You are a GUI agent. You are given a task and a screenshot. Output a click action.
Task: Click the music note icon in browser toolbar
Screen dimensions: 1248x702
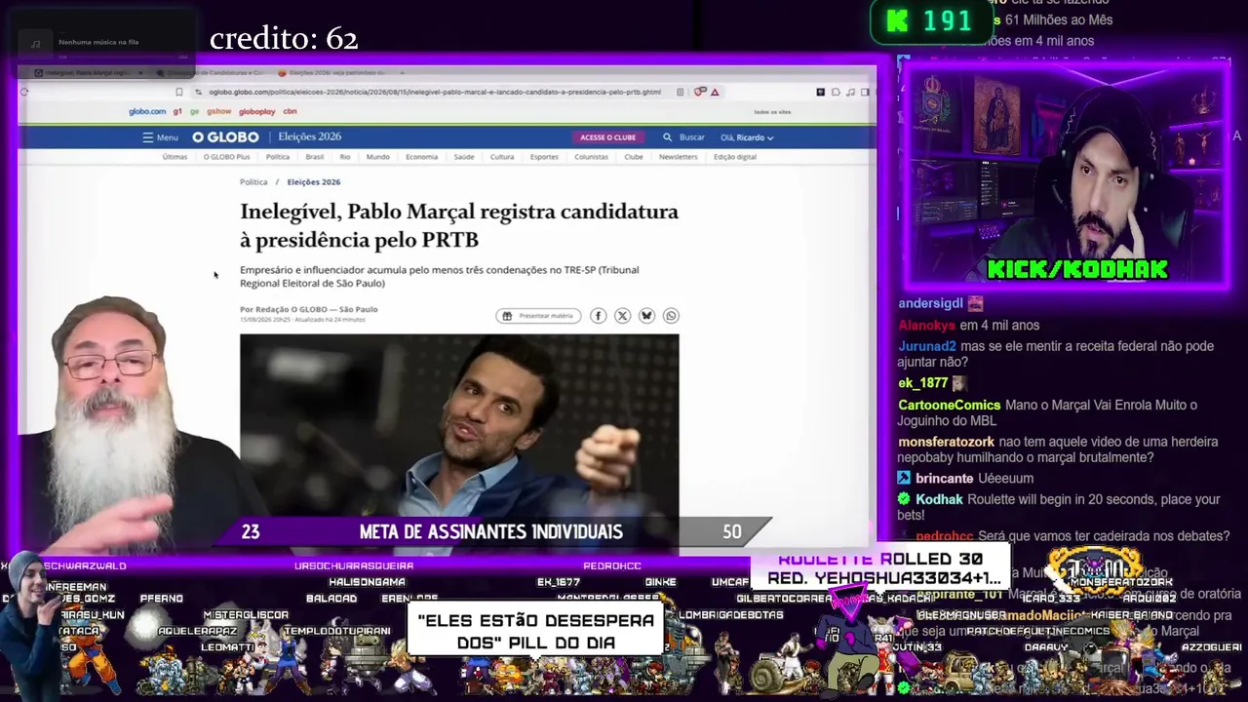[x=851, y=92]
